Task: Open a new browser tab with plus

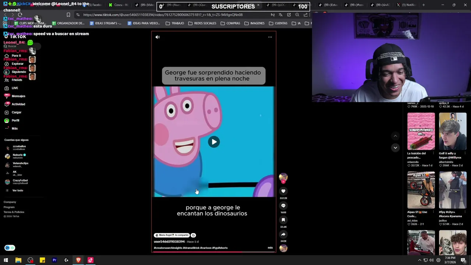Action: click(424, 5)
